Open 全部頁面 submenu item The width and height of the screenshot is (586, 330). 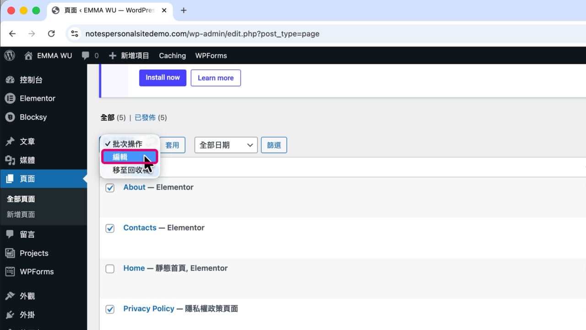(21, 199)
